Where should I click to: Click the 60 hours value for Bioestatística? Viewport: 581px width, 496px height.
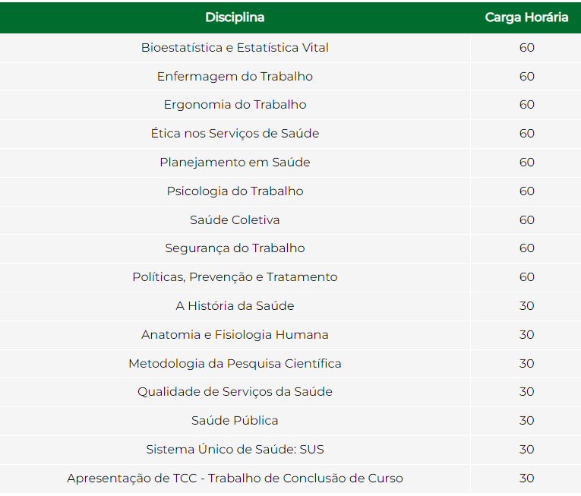(526, 48)
